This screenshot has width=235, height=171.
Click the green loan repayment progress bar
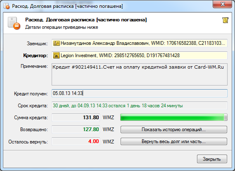tap(174, 117)
